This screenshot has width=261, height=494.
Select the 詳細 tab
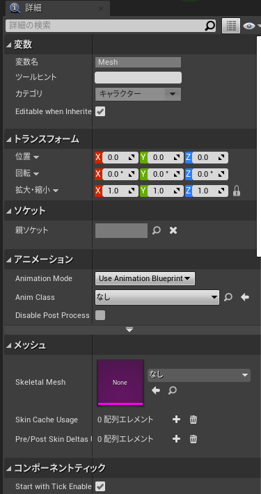[58, 8]
